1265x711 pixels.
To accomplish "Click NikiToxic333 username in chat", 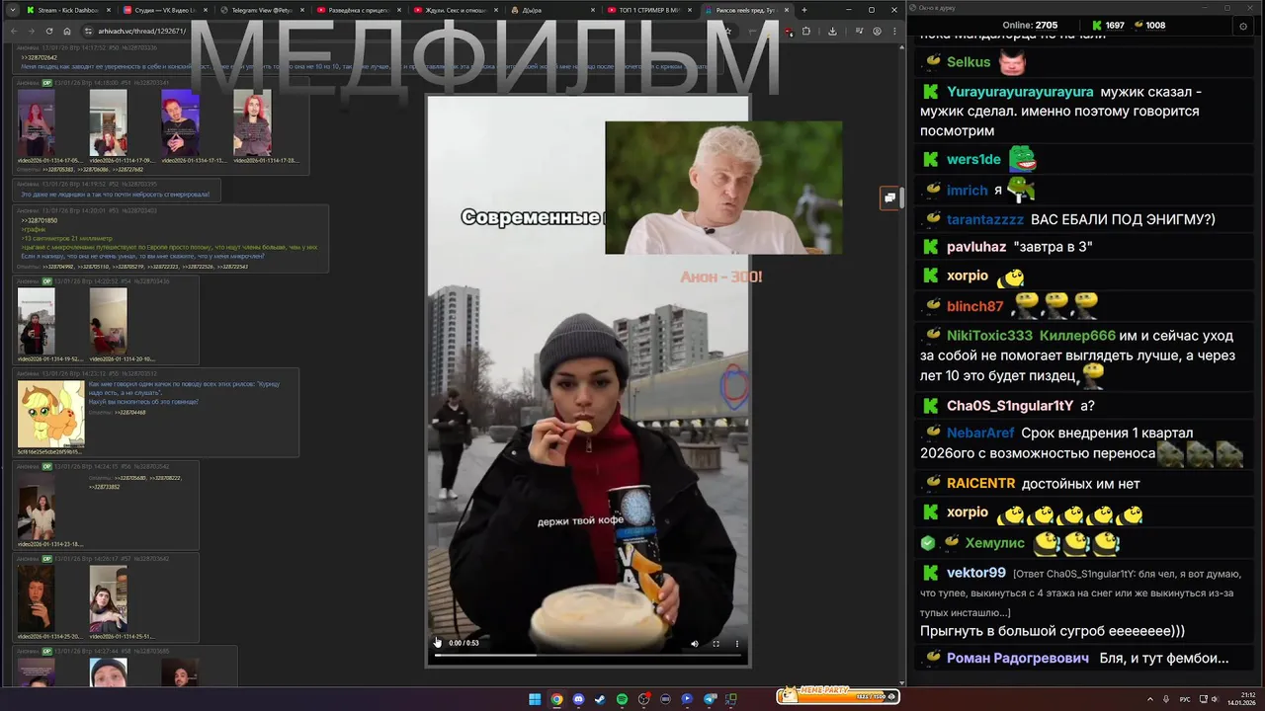I will coord(989,336).
